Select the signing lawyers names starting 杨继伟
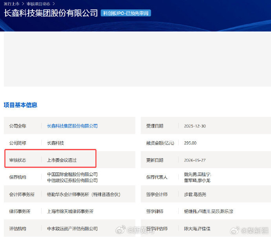The width and height of the screenshot is (271, 237). (209, 211)
